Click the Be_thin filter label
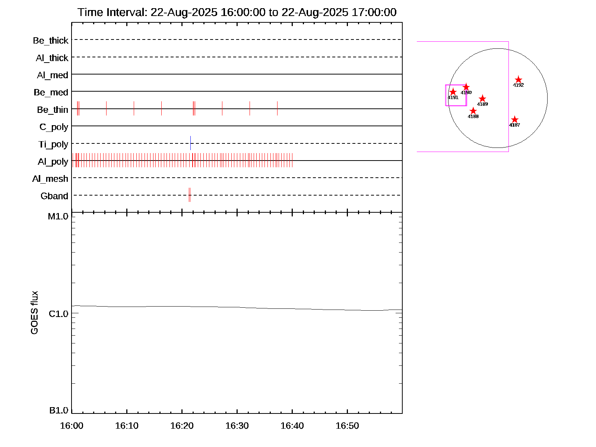This screenshot has height=447, width=596. (53, 110)
